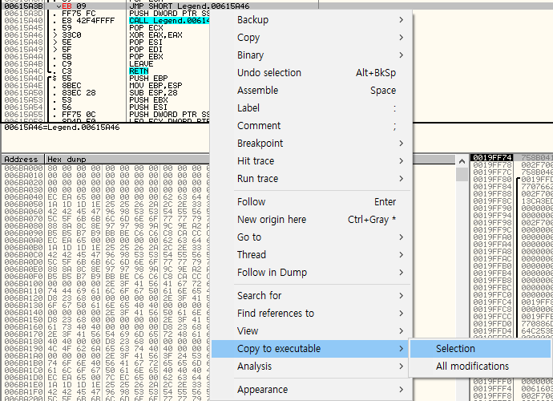Select the Assemble menu entry

311,91
